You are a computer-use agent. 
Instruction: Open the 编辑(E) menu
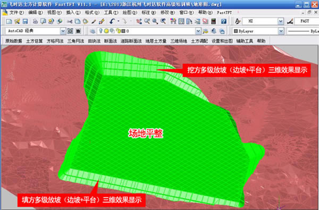(36, 12)
